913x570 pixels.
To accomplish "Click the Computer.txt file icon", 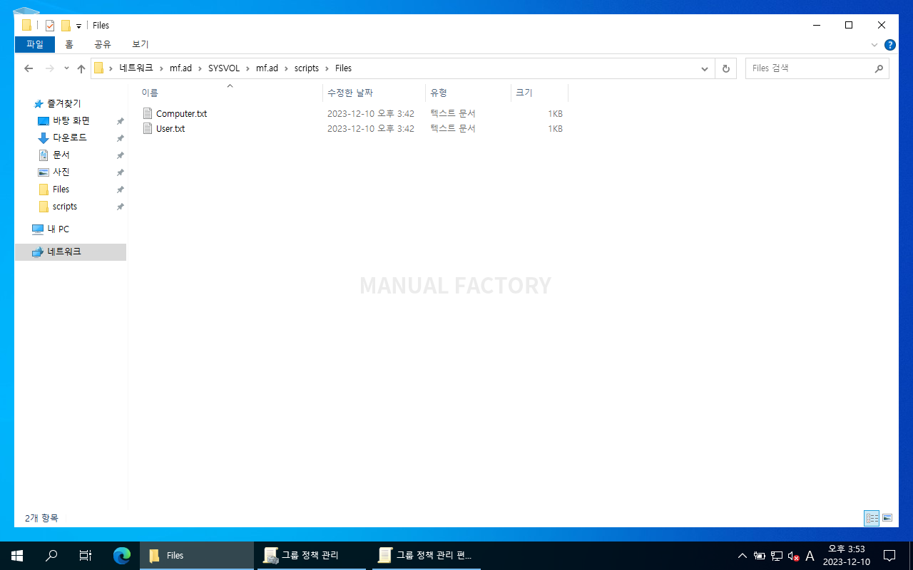I will (148, 113).
